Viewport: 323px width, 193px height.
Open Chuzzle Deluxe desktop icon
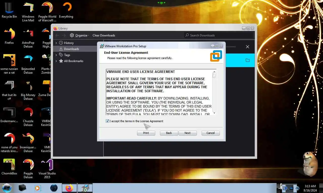pos(28,116)
